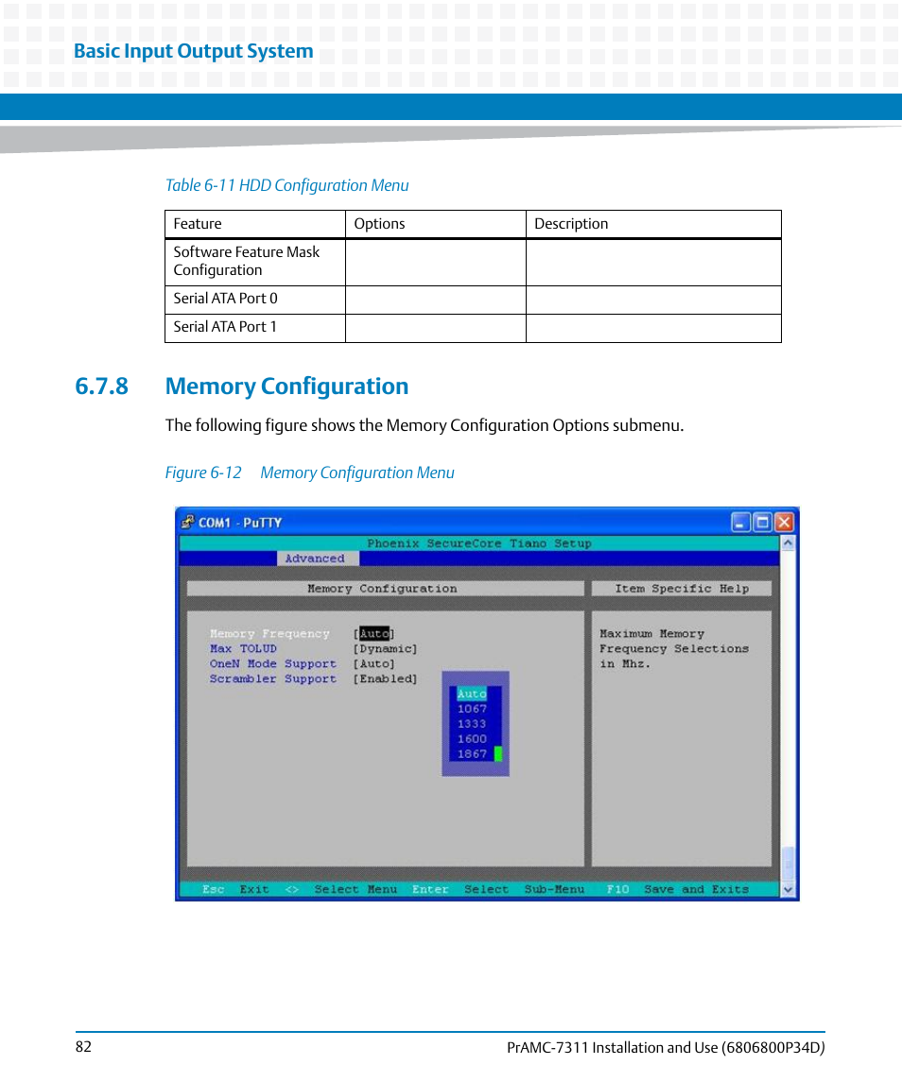
Task: Click the Maximum Memory Frequency help text
Action: (674, 648)
